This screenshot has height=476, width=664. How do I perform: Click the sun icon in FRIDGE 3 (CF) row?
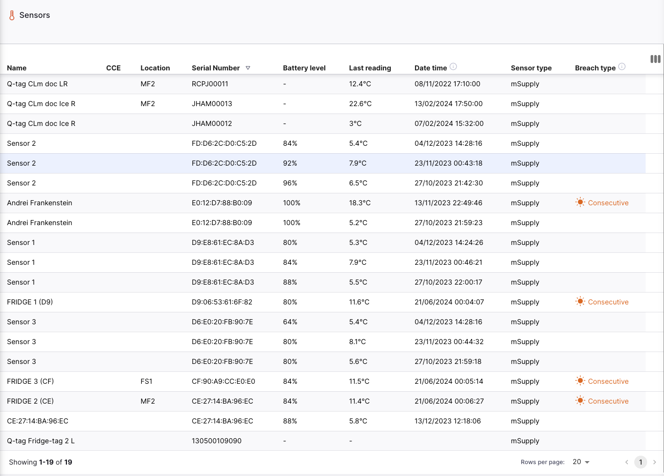point(580,381)
